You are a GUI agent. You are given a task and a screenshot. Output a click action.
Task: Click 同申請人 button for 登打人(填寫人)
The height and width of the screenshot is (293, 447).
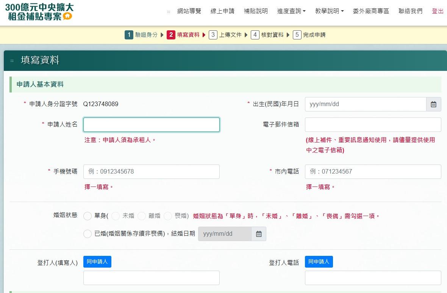pos(97,262)
